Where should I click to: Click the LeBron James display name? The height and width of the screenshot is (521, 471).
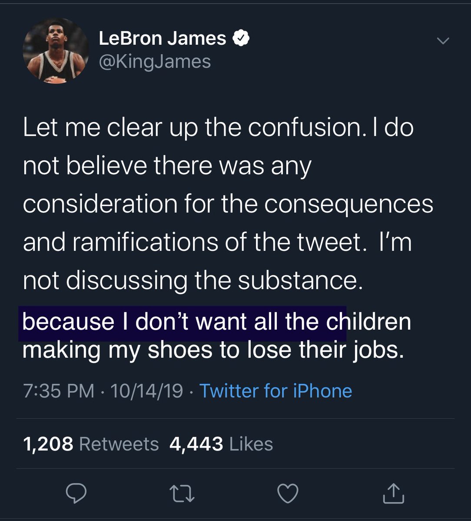(x=162, y=39)
